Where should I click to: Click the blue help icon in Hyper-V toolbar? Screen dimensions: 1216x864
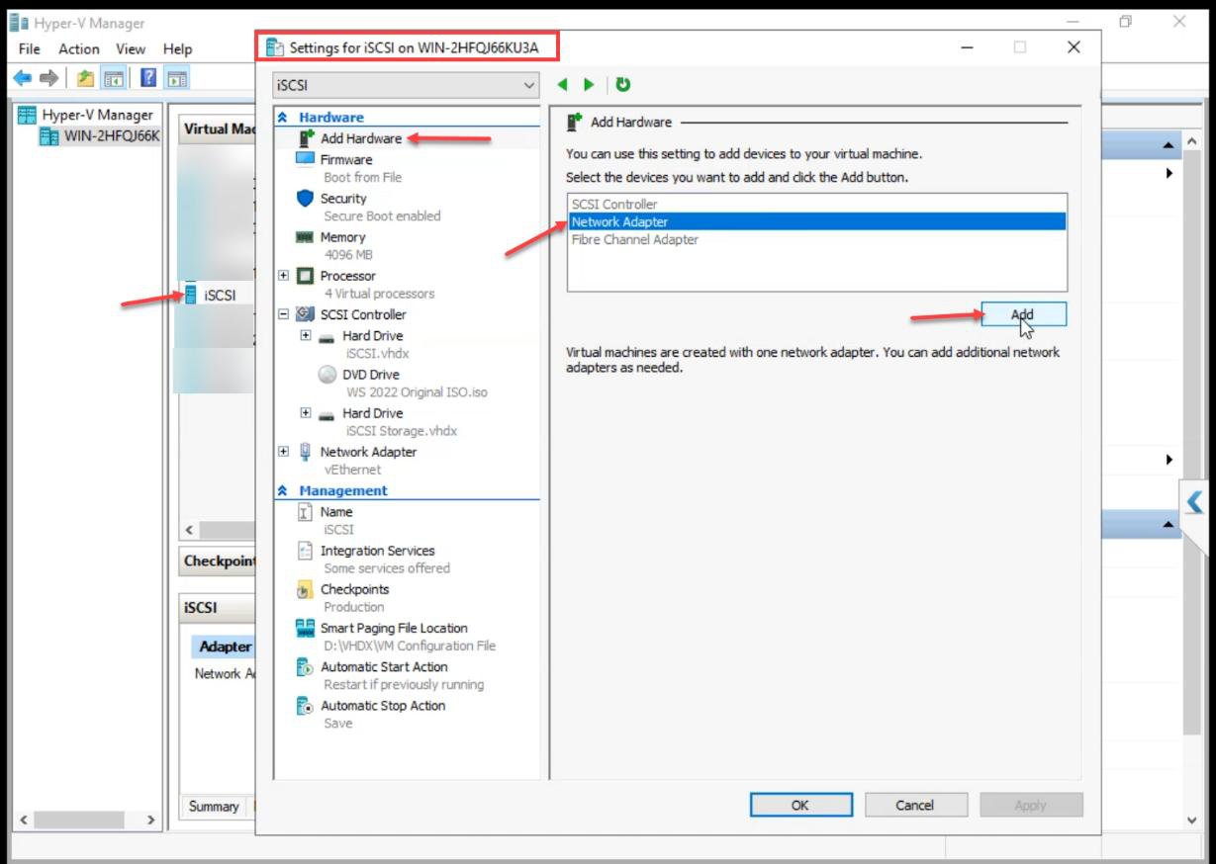pyautogui.click(x=148, y=78)
